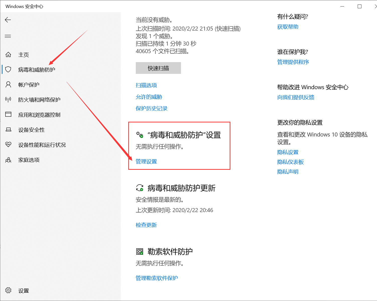Screen dimensions: 377x301
Task: Click the home icon beside 主页
Action: tap(8, 55)
